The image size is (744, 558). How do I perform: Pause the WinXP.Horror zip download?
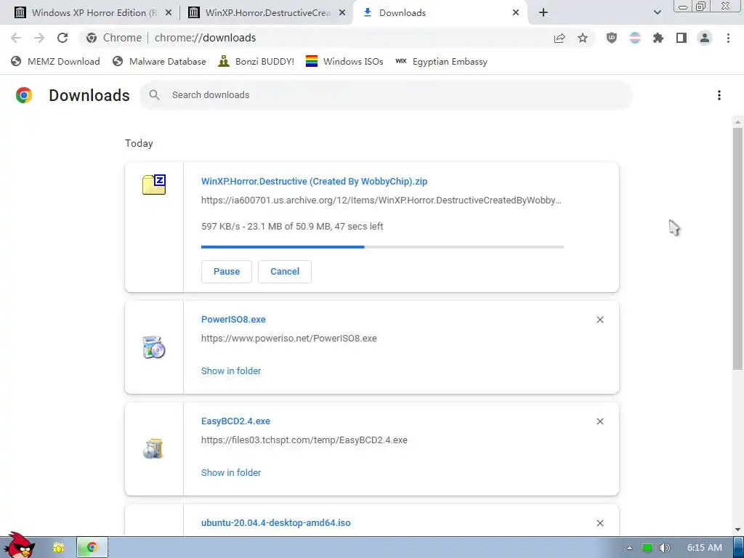click(227, 272)
